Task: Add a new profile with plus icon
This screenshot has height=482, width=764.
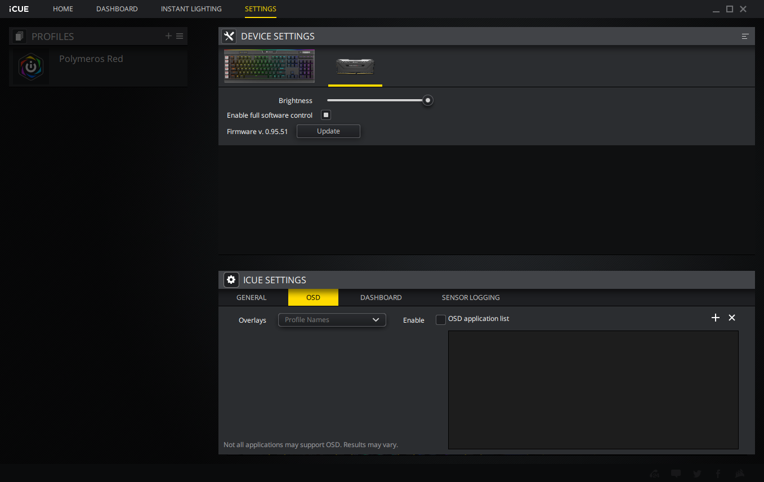Action: pyautogui.click(x=168, y=36)
